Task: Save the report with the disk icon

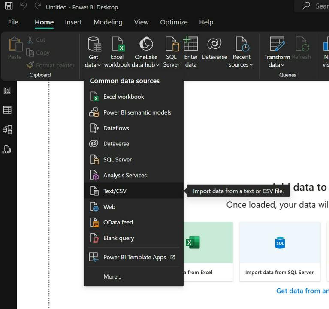Action: pyautogui.click(x=9, y=6)
